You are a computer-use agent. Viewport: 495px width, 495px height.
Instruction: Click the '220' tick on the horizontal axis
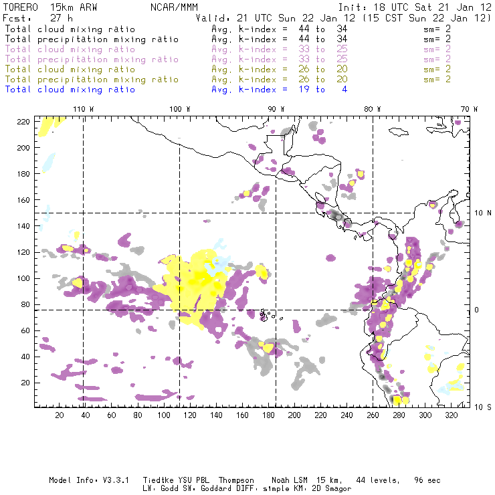coord(320,415)
